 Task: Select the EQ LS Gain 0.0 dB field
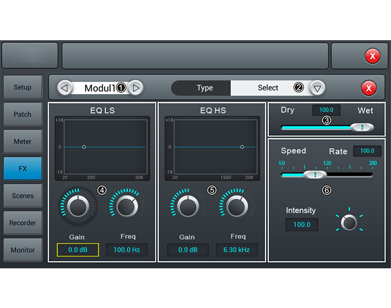point(78,250)
